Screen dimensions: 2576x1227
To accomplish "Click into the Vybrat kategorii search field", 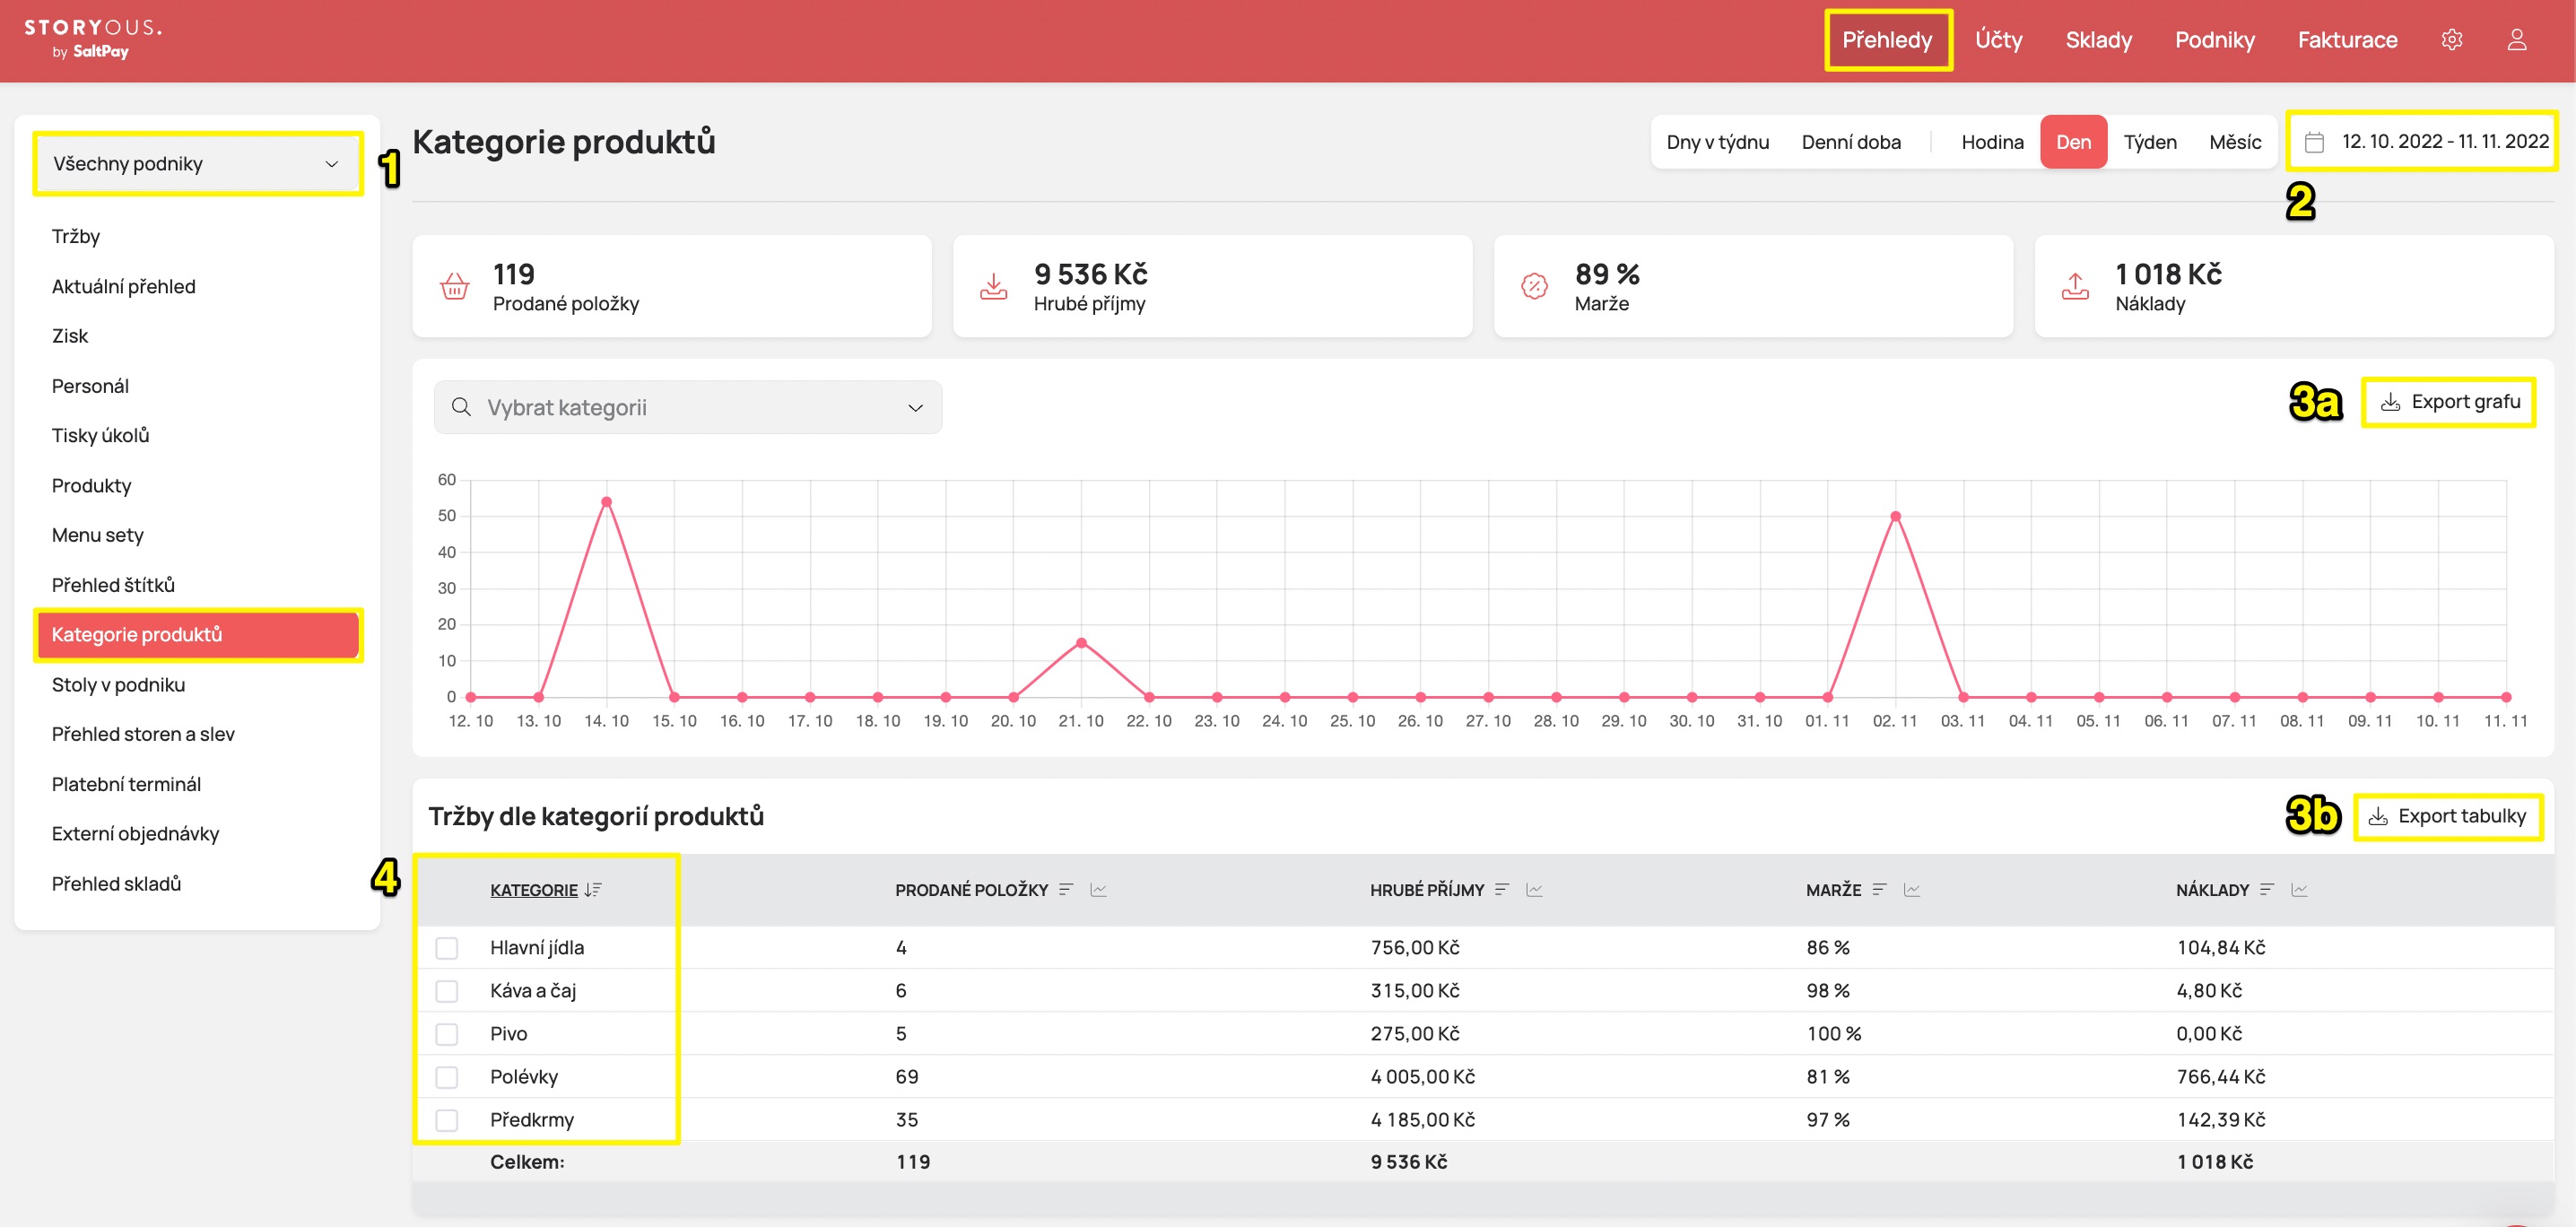I will click(x=688, y=407).
